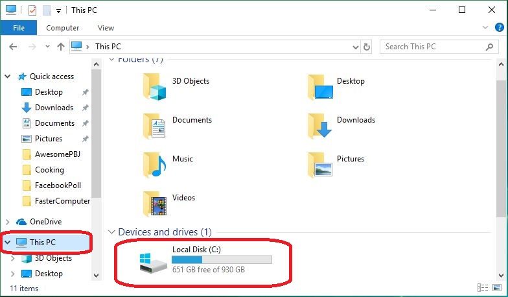Collapse the Folders group header
The height and width of the screenshot is (297, 508).
point(111,60)
